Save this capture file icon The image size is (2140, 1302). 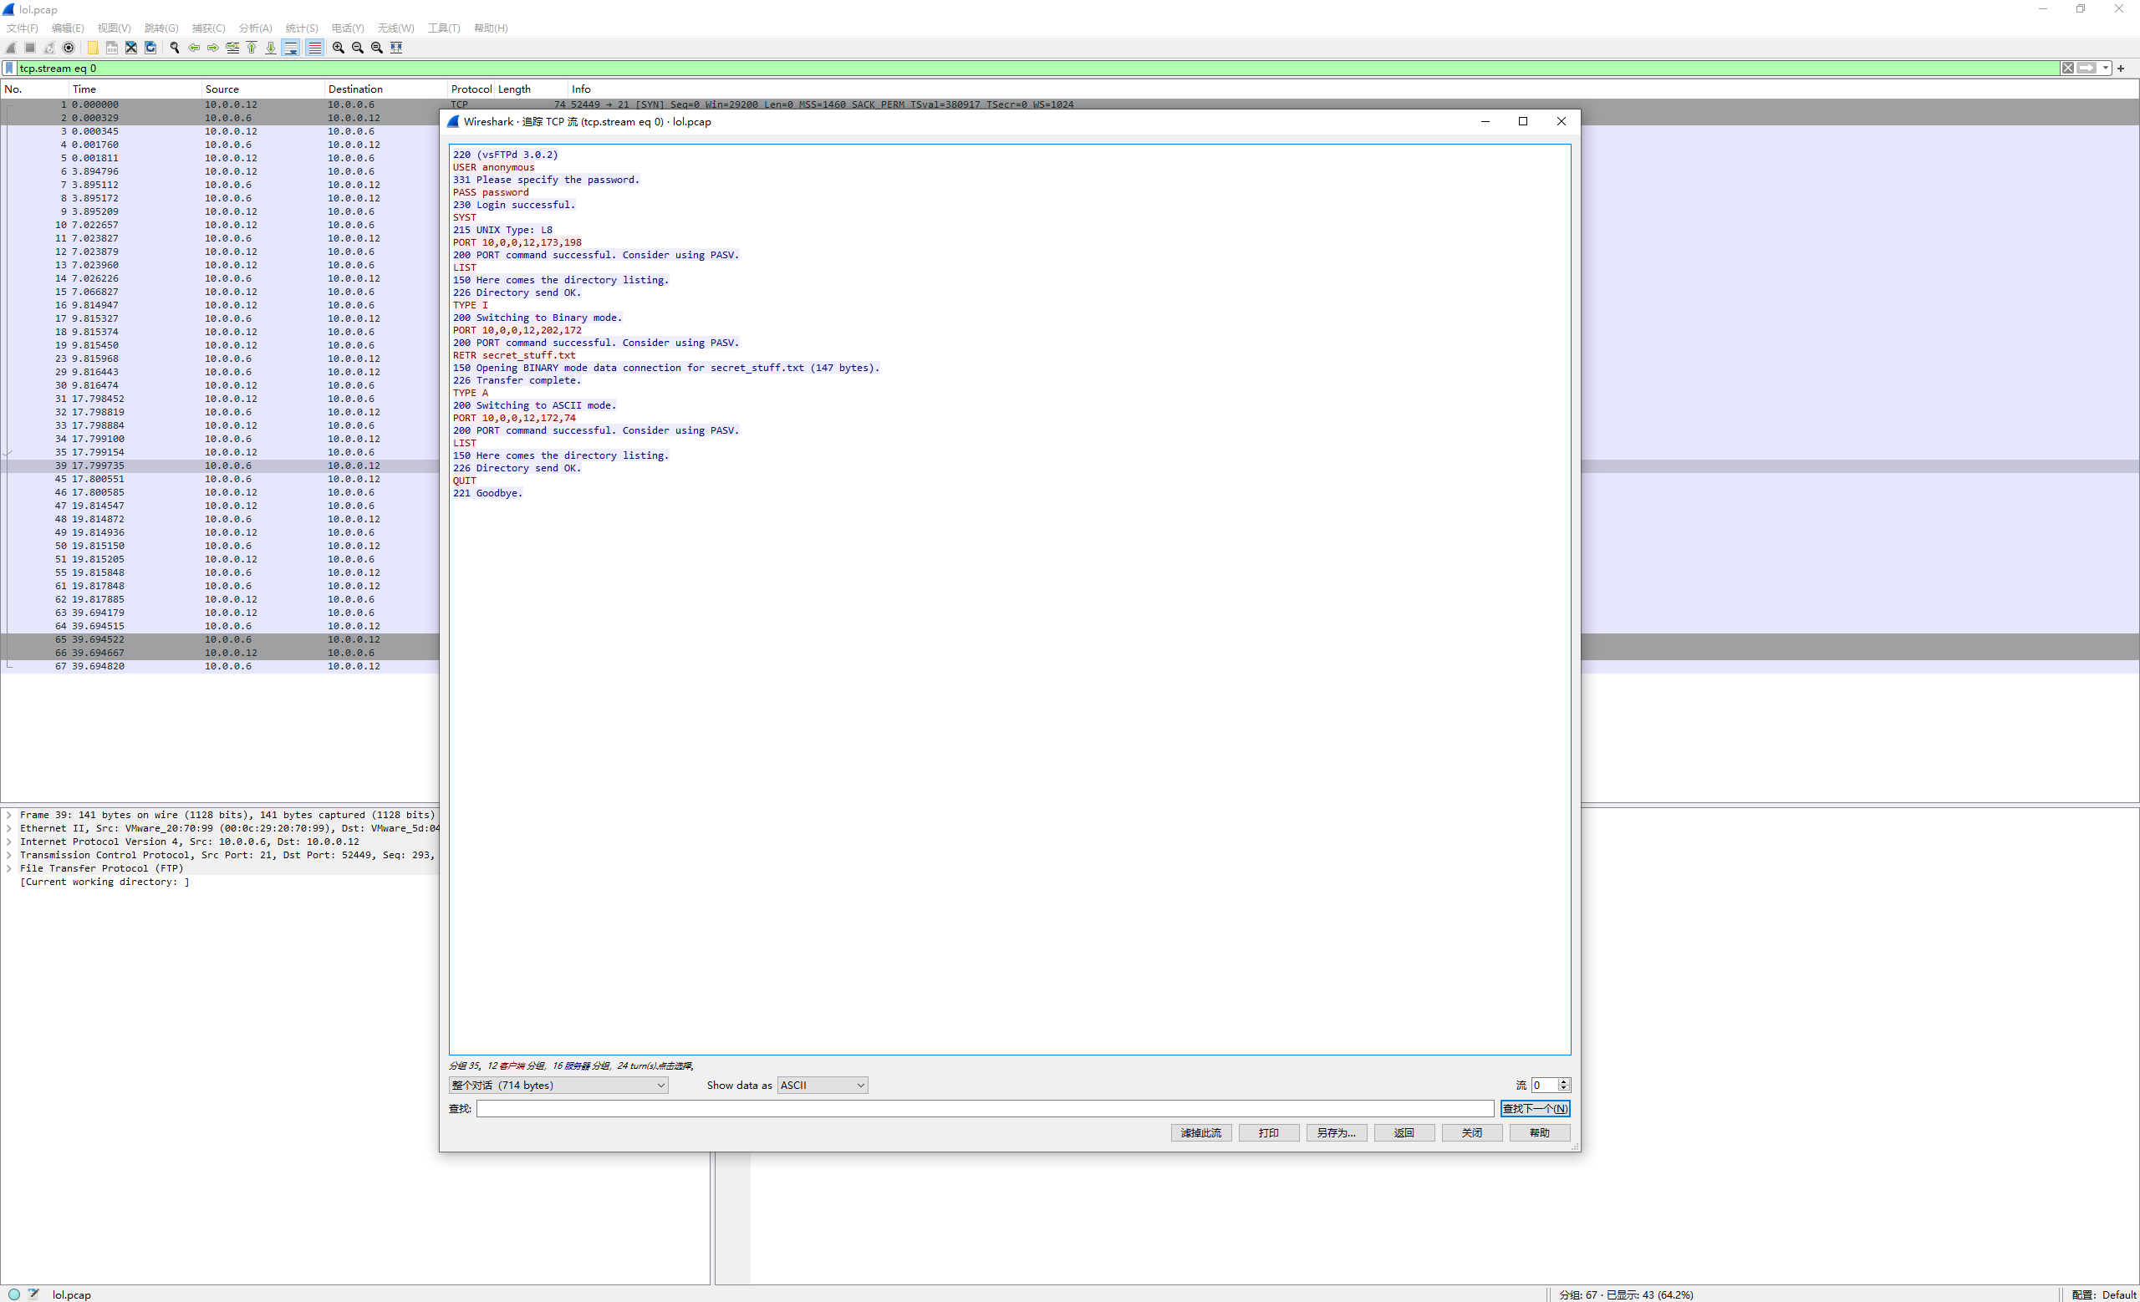tap(112, 48)
